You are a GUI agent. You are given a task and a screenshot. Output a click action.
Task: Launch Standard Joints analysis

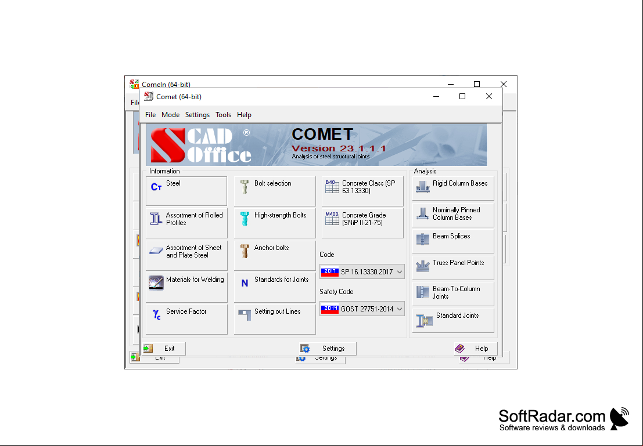click(x=453, y=320)
